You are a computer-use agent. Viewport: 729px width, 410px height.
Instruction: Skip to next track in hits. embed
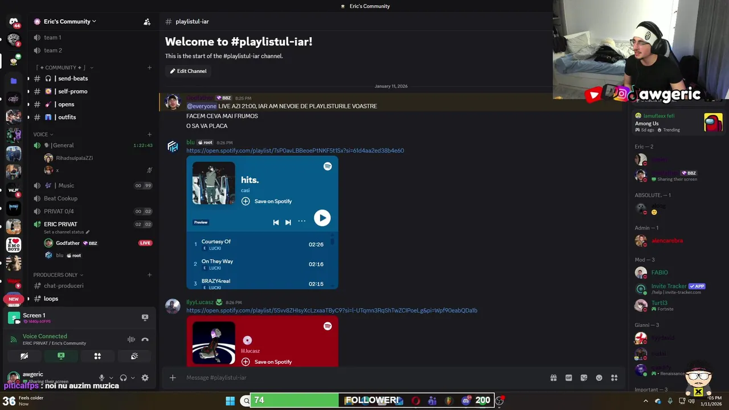click(288, 222)
